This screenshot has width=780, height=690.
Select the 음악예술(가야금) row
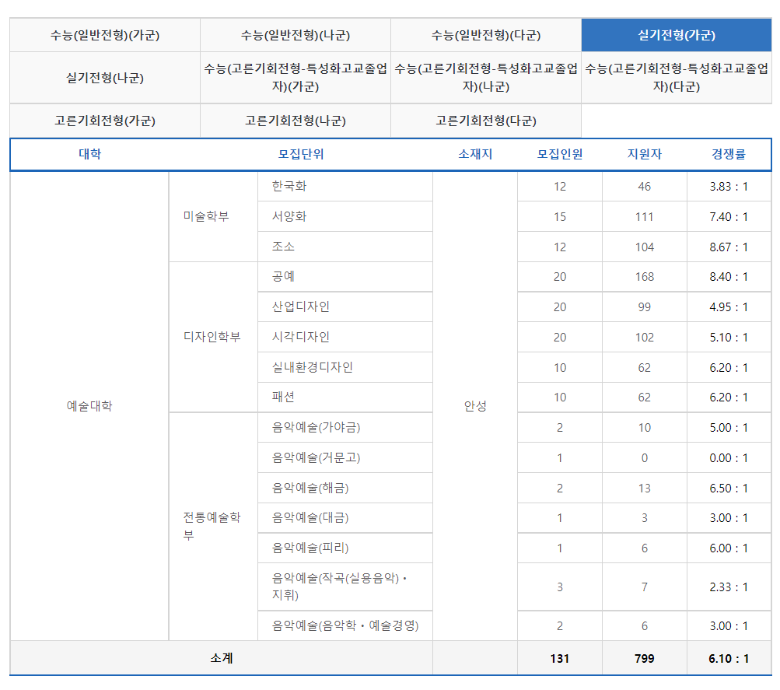[x=346, y=426]
